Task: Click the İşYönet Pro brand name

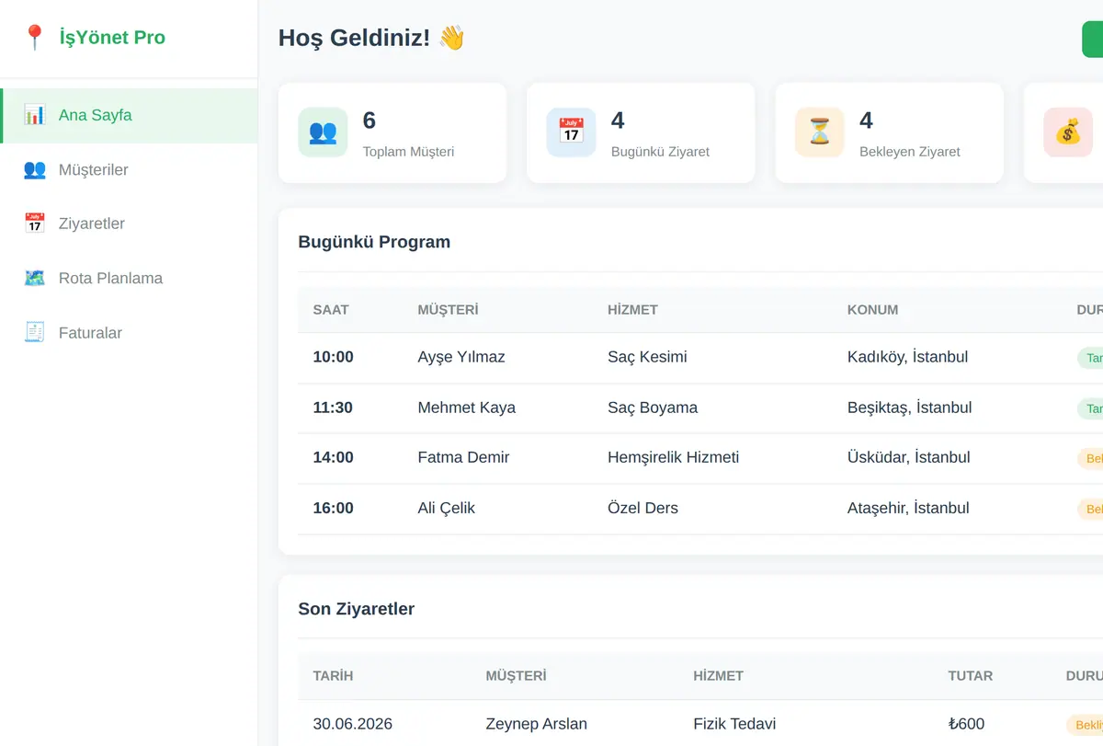Action: click(x=112, y=38)
